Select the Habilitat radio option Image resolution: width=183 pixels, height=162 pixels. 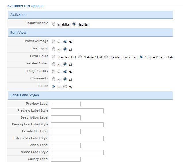(74, 24)
